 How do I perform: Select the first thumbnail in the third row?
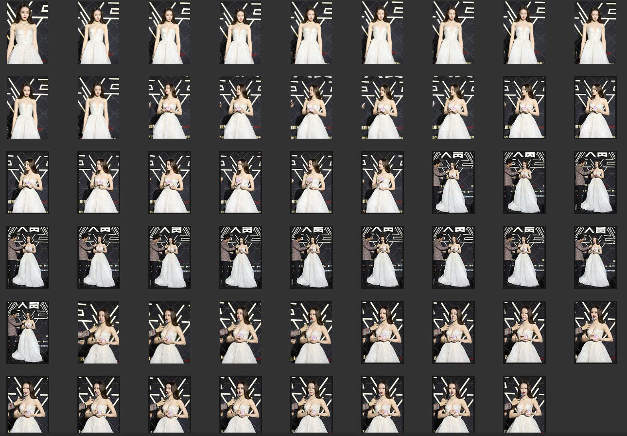pyautogui.click(x=27, y=182)
